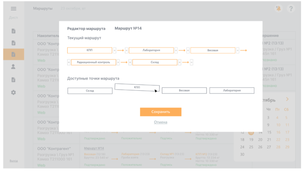Open help via the question mark icon
The height and width of the screenshot is (172, 304).
291,9
